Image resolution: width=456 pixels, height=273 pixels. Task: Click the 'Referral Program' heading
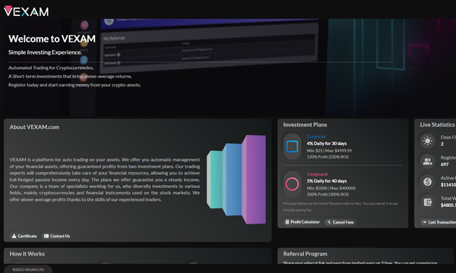(305, 254)
